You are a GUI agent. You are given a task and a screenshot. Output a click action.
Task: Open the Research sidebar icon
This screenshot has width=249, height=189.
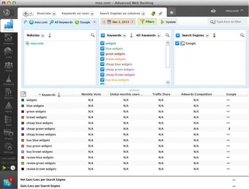(x=8, y=80)
